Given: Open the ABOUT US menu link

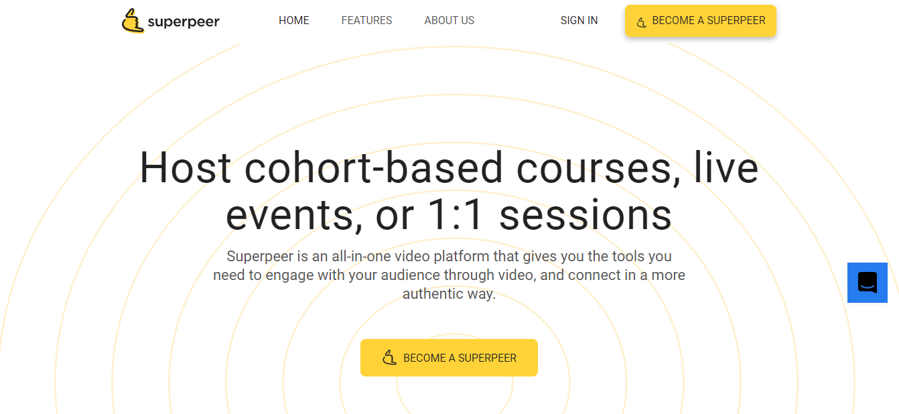Looking at the screenshot, I should 449,21.
